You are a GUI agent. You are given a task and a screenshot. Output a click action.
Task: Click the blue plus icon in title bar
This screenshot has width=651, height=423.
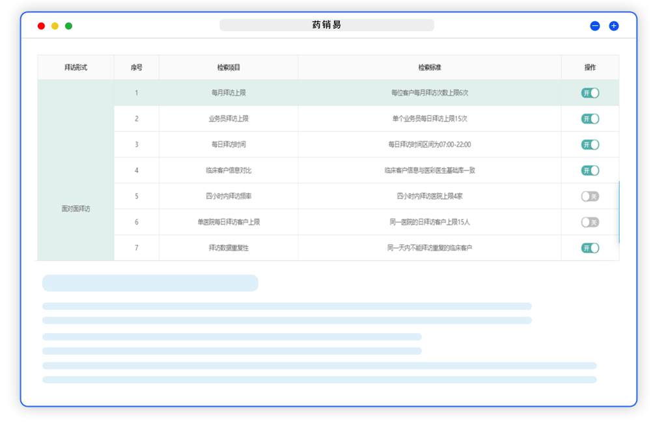[x=613, y=26]
